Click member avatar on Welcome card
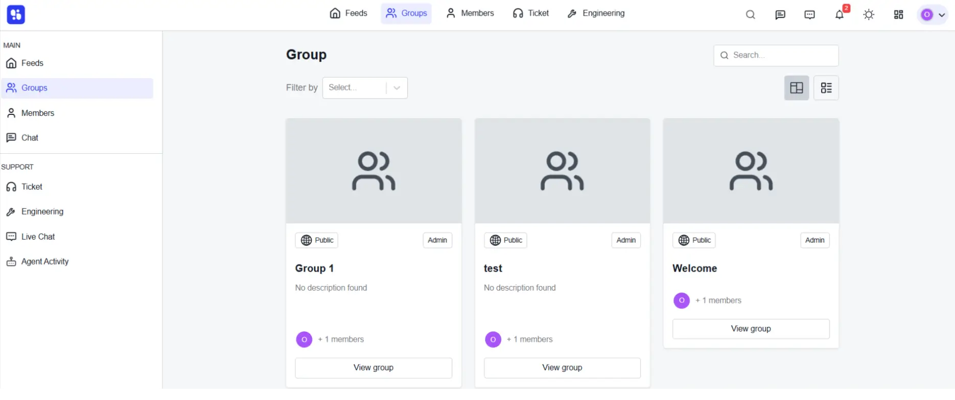The width and height of the screenshot is (955, 400). point(682,301)
